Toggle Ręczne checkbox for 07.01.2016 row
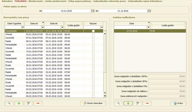192x112 pixels. tap(93, 38)
